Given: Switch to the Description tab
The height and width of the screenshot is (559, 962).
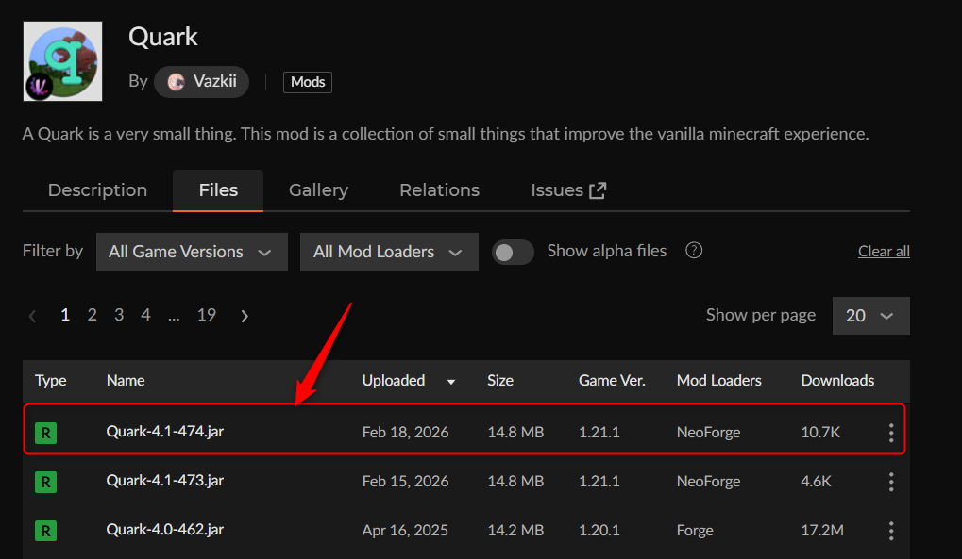Looking at the screenshot, I should coord(97,190).
